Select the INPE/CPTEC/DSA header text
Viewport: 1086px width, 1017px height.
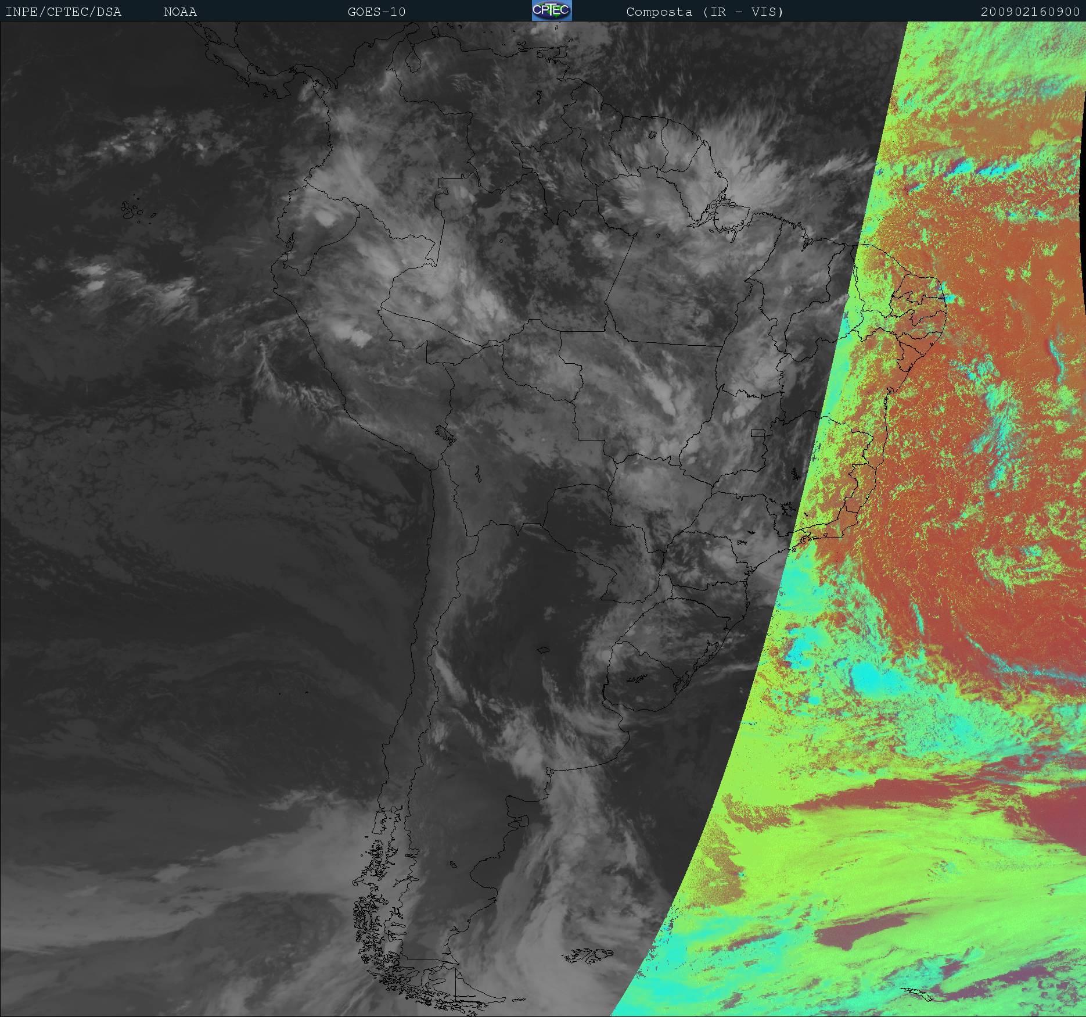click(63, 12)
